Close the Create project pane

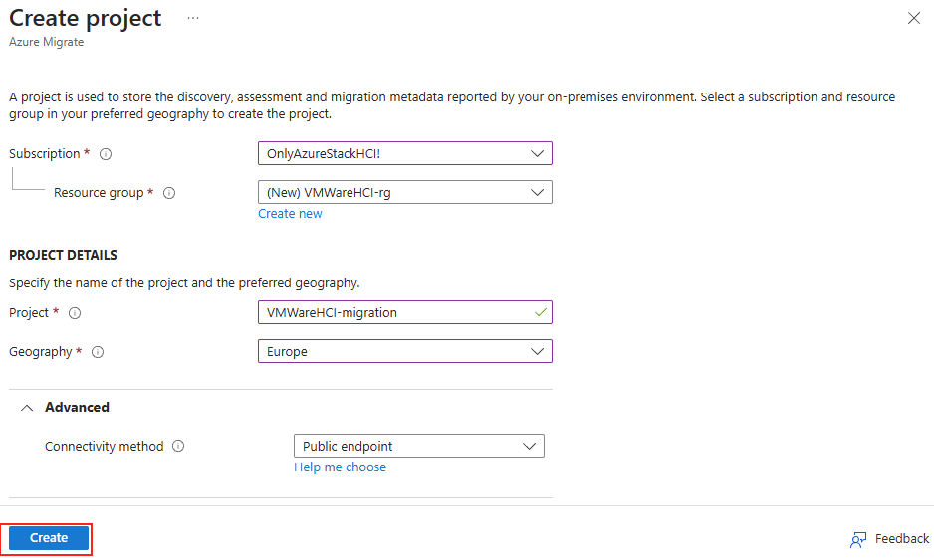914,19
